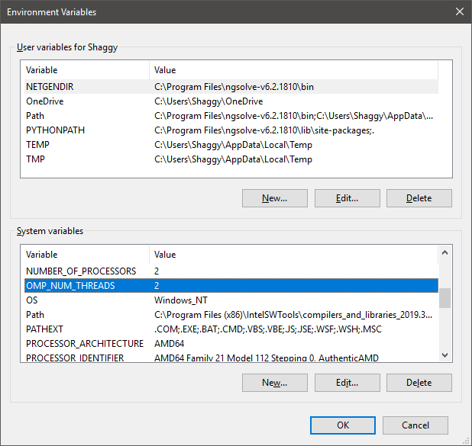Select the OMP_NUM_THREADS system variable
The image size is (472, 446).
click(231, 285)
